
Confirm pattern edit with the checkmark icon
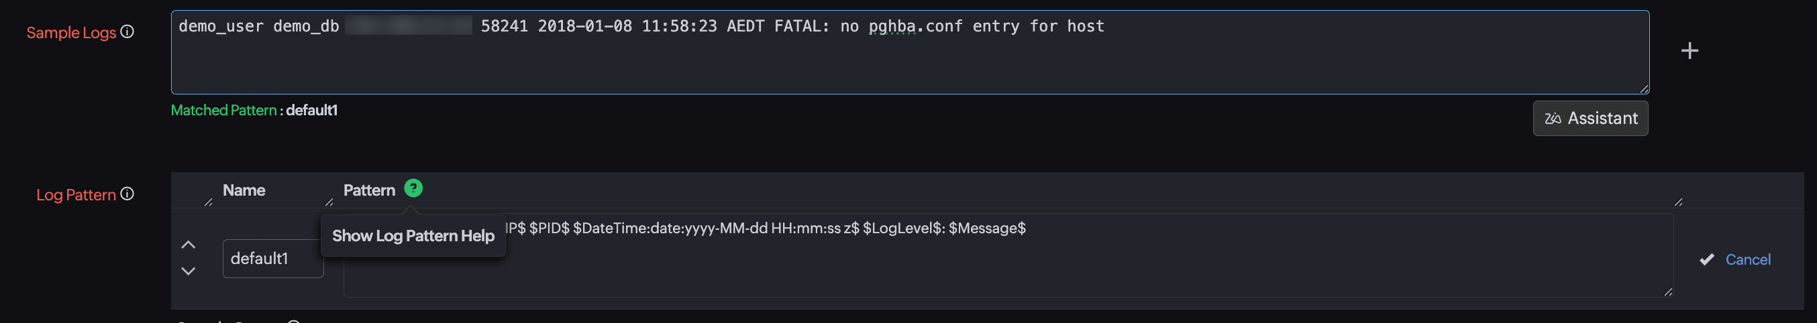tap(1706, 259)
